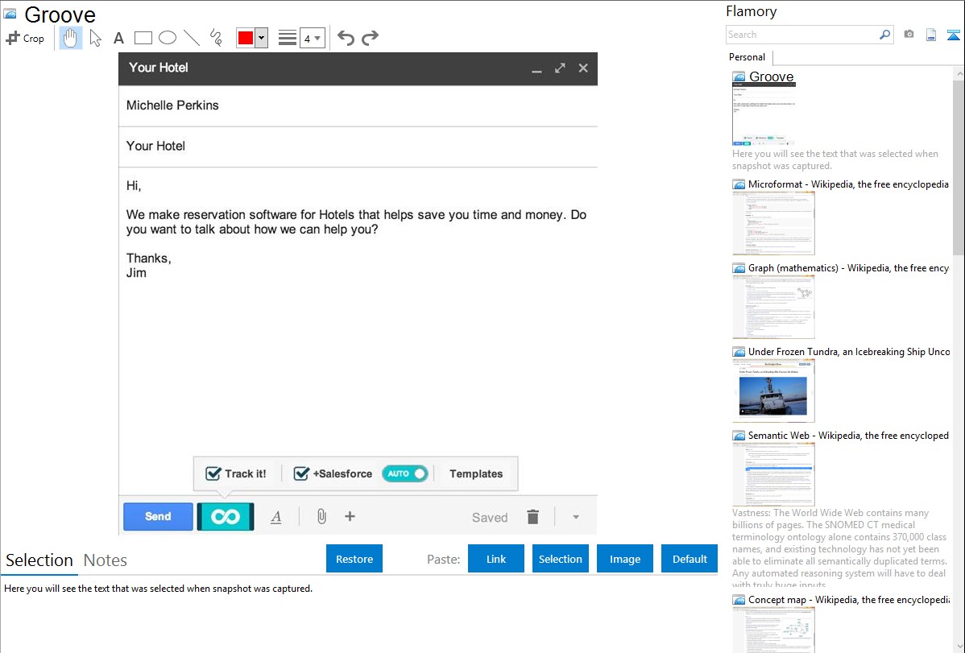The width and height of the screenshot is (965, 653).
Task: Select the ellipse shape tool
Action: click(168, 38)
